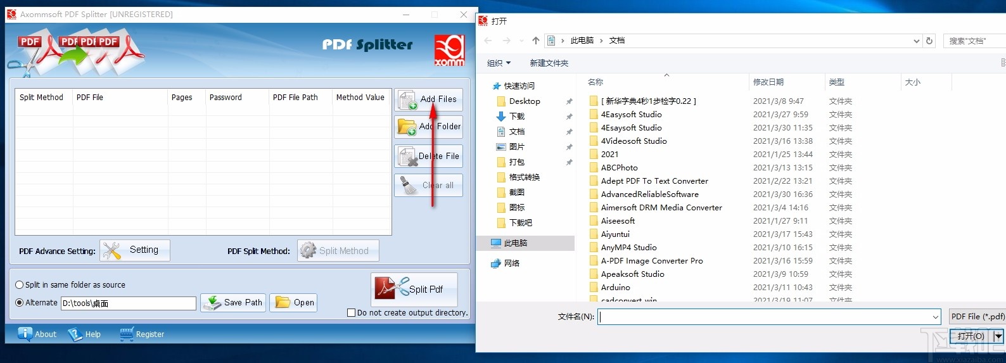This screenshot has width=1006, height=363.
Task: Select the 2021 folder
Action: coord(609,155)
